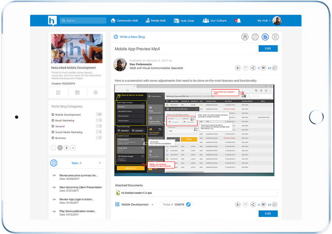Open Dan Pedemonte author name

[x=141, y=64]
